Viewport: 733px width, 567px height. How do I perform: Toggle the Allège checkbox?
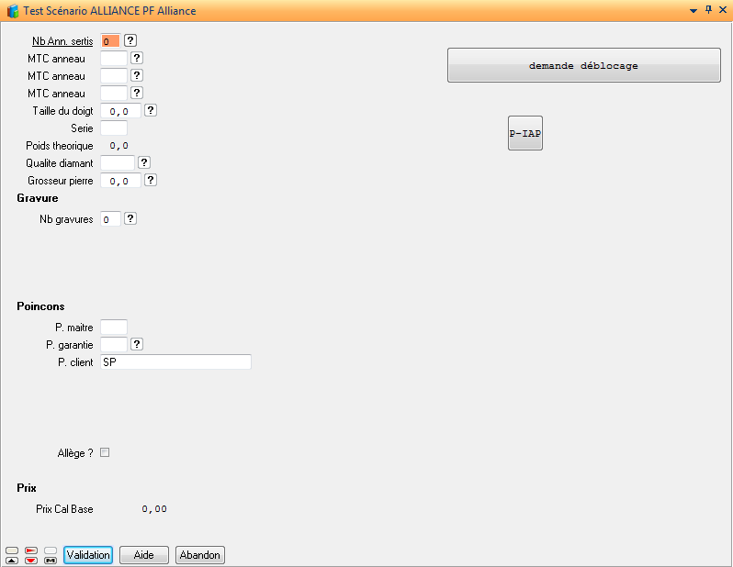point(105,452)
